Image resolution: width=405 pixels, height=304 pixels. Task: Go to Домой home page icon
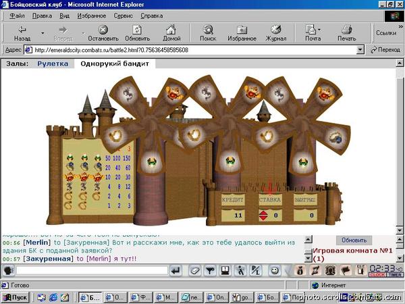(171, 30)
